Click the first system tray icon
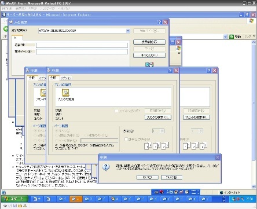257x209 pixels. (x=234, y=199)
